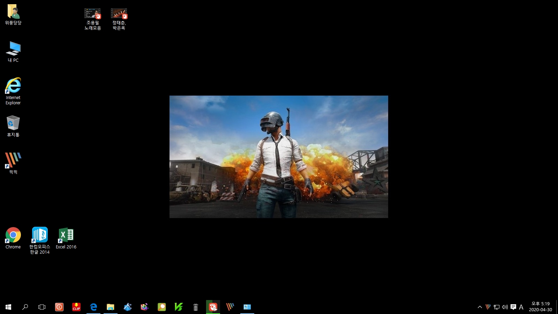
Task: Select the Chrome desktop shortcut
Action: coord(13,238)
